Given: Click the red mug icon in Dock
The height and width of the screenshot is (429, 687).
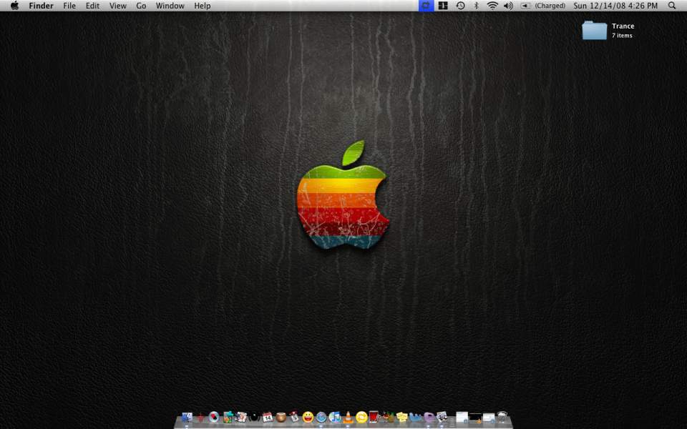Looking at the screenshot, I should click(374, 417).
